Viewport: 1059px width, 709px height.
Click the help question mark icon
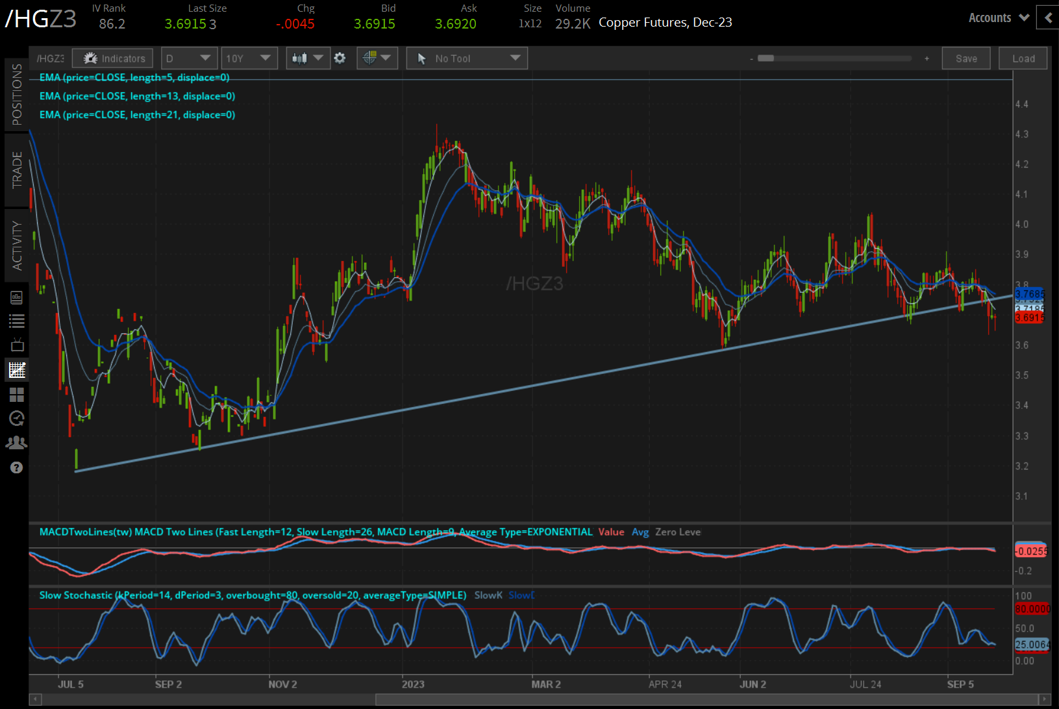[17, 467]
